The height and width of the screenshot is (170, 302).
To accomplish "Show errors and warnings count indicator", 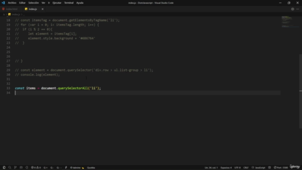I will coord(36,168).
